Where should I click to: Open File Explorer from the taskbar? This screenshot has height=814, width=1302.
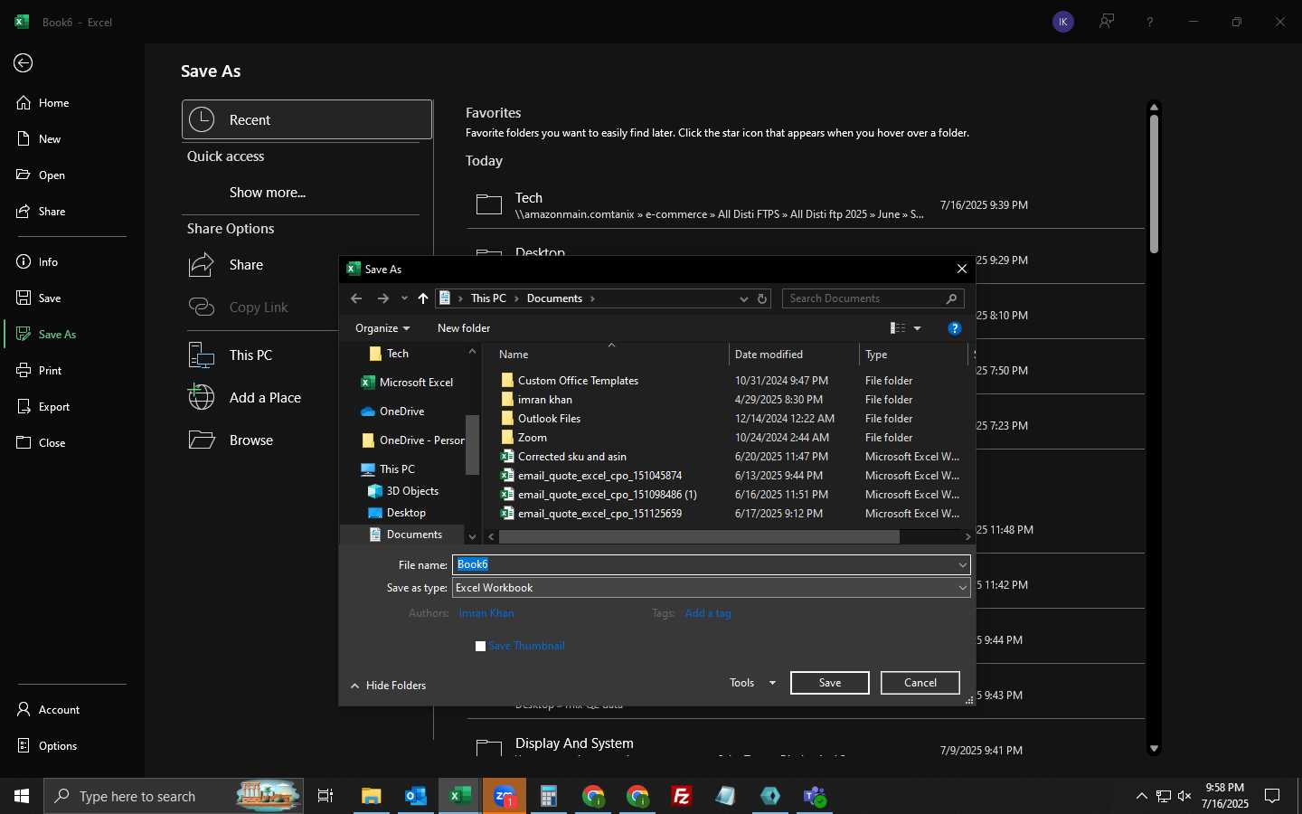[372, 796]
